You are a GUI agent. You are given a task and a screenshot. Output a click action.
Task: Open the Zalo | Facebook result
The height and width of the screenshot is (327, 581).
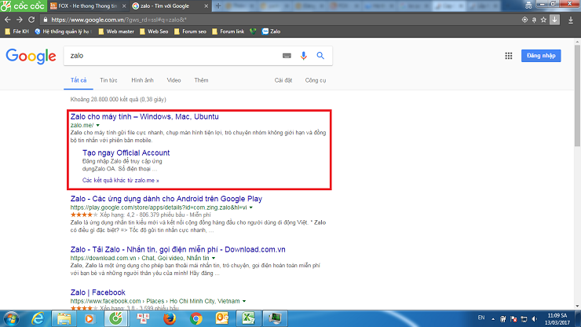click(98, 292)
